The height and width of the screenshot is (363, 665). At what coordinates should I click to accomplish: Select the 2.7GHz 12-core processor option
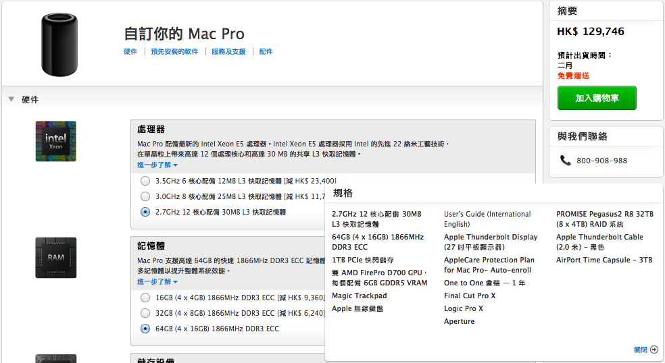coord(145,212)
